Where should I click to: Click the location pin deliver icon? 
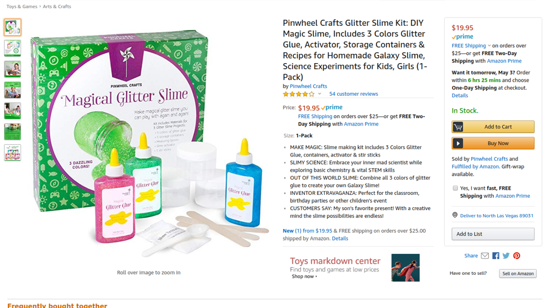click(x=455, y=215)
